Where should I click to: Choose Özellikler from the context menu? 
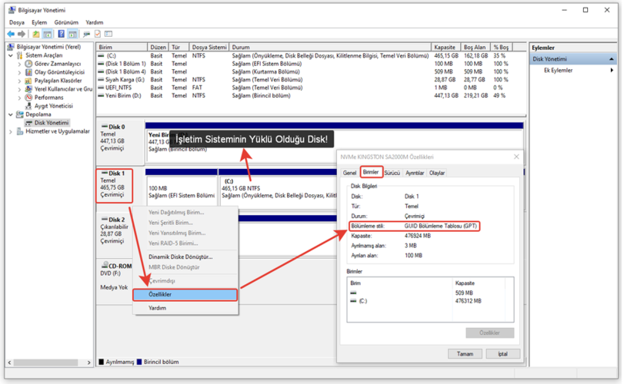(160, 295)
